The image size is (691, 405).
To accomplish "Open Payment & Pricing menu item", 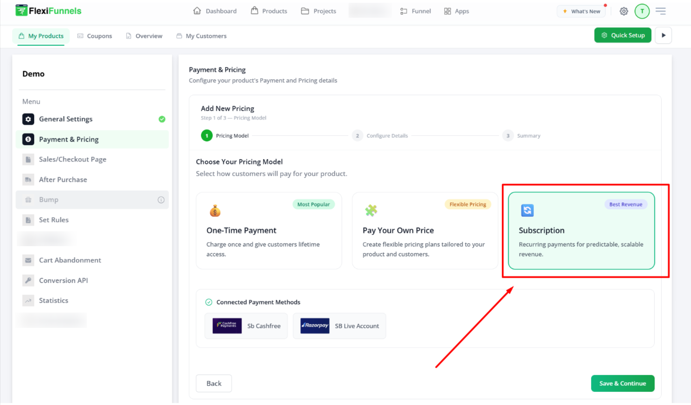I will (92, 139).
